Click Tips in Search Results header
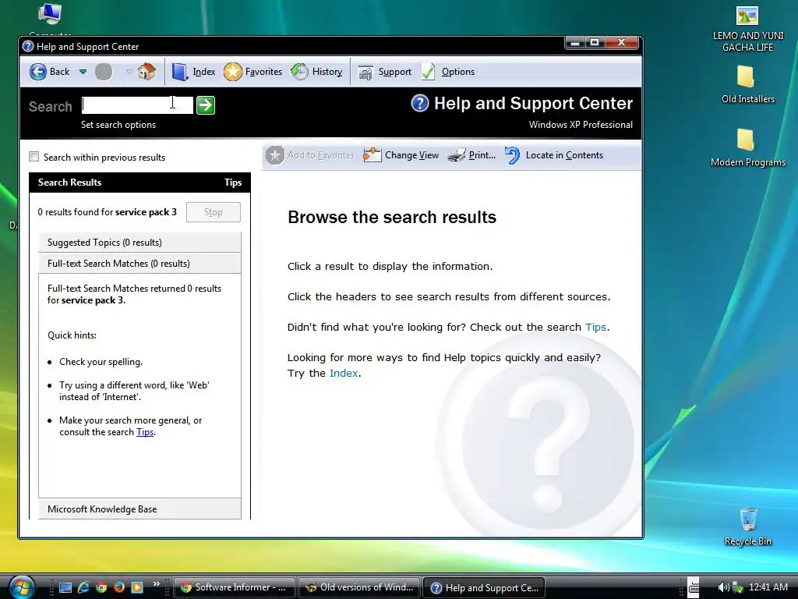This screenshot has width=798, height=599. tap(233, 183)
